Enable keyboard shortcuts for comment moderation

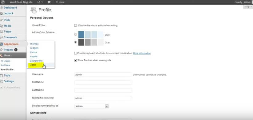pyautogui.click(x=76, y=53)
